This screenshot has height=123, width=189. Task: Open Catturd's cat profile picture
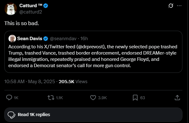pos(11,9)
